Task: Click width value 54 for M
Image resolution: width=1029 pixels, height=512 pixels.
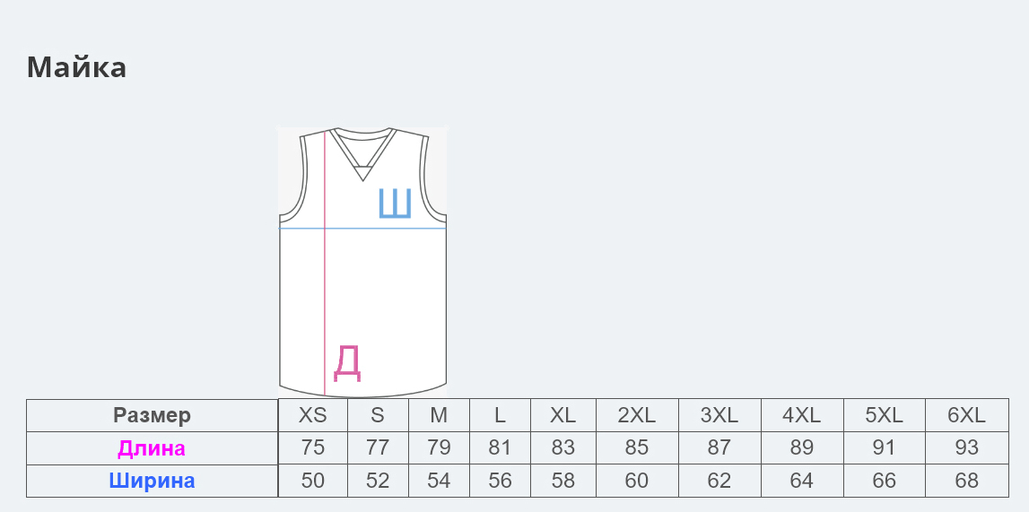Action: coord(439,481)
